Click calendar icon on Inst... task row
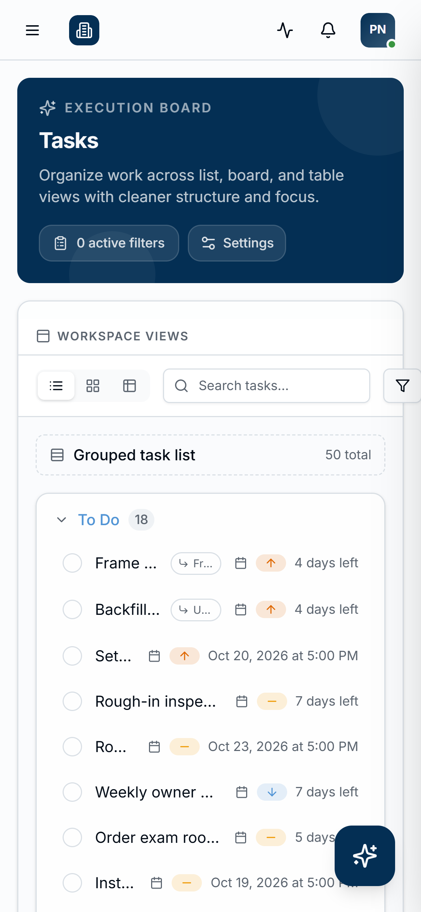421x912 pixels. [157, 883]
